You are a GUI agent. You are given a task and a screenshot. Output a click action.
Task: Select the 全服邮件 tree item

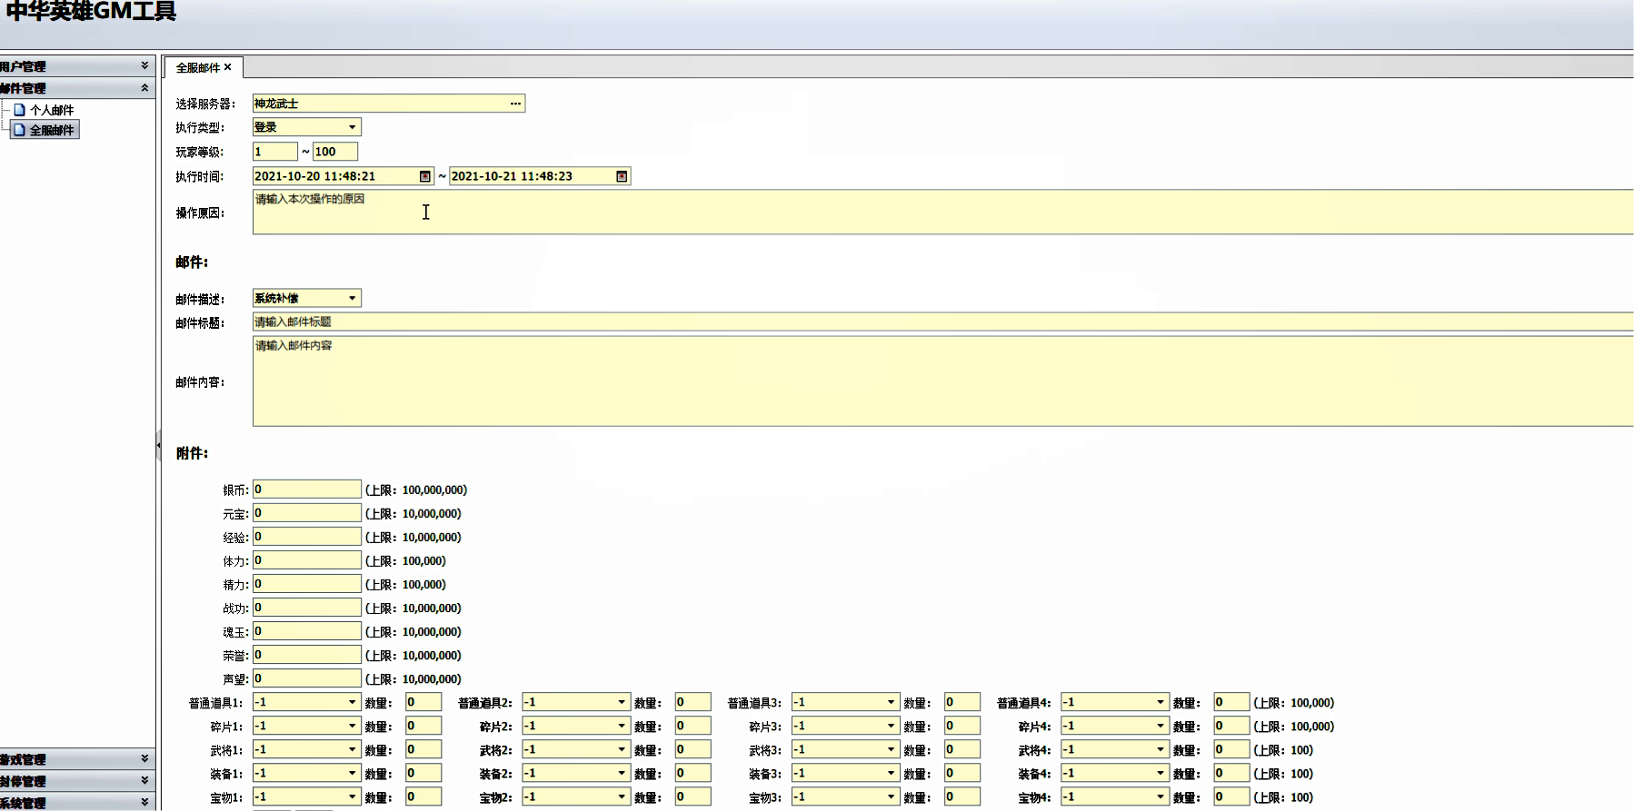(45, 130)
